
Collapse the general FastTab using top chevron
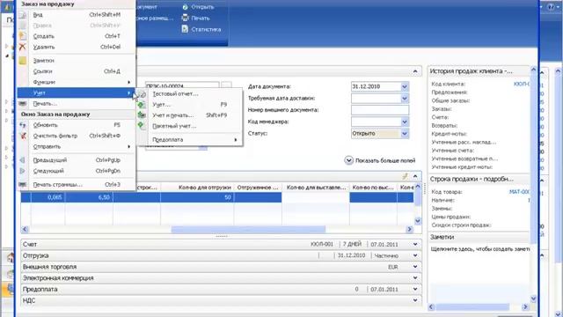[x=415, y=71]
